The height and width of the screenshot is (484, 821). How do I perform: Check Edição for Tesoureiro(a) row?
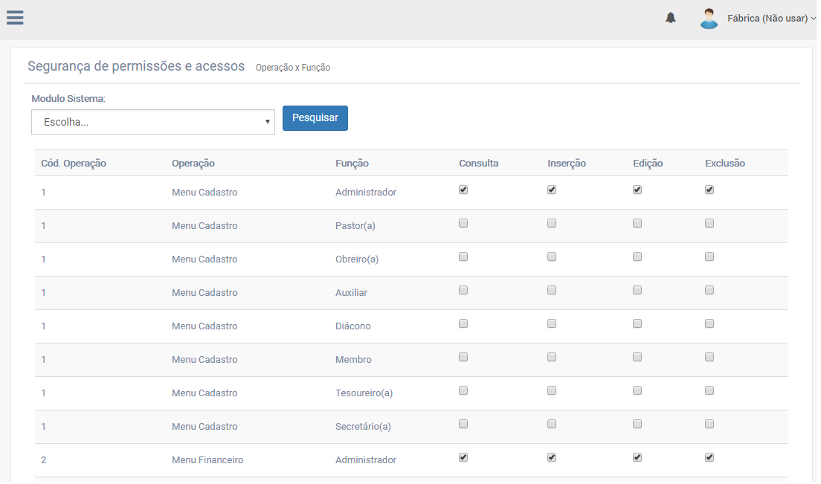637,390
